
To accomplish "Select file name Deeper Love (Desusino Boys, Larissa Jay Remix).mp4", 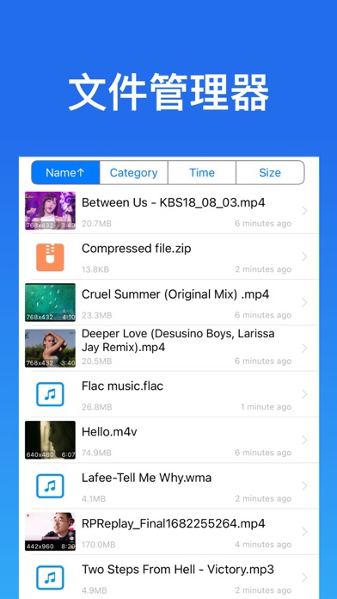I will (x=178, y=340).
